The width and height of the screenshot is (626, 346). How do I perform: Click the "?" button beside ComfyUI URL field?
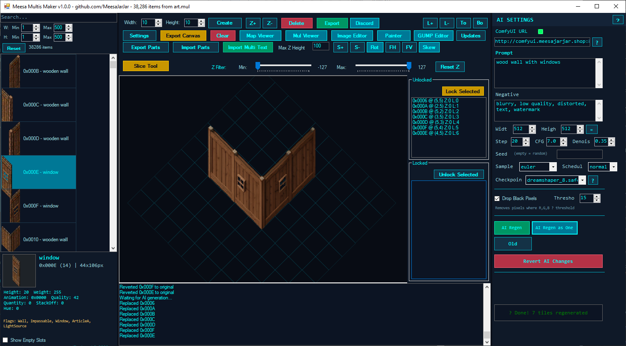pos(597,42)
